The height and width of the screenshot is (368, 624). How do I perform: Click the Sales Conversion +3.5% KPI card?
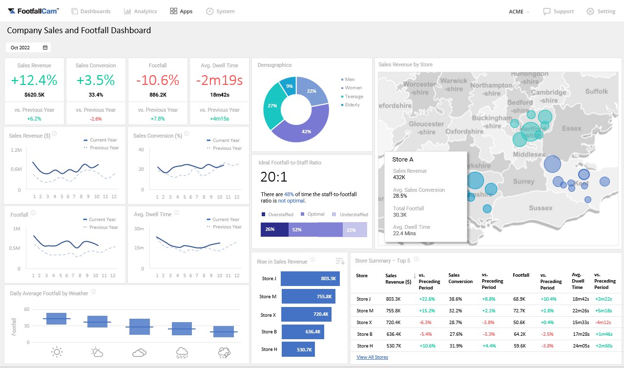[x=96, y=91]
